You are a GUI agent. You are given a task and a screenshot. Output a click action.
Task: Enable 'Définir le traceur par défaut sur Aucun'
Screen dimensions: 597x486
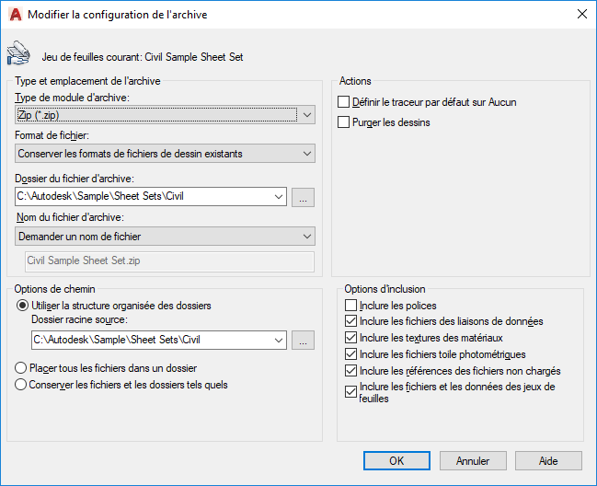pos(344,102)
